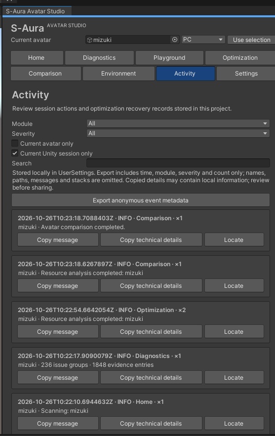The height and width of the screenshot is (436, 275).
Task: Click text 'mizuki · Avatar comparison completed.'
Action: pyautogui.click(x=72, y=227)
